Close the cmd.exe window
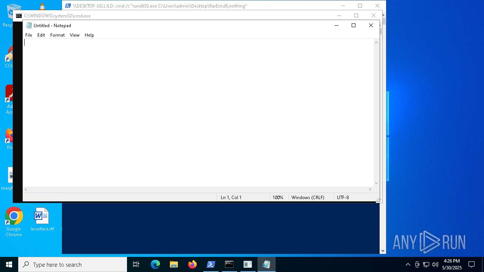This screenshot has height=272, width=484. click(x=374, y=15)
